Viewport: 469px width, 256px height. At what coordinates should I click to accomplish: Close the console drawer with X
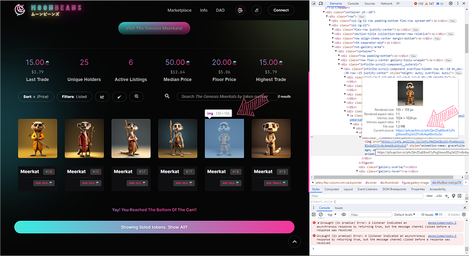(x=465, y=207)
